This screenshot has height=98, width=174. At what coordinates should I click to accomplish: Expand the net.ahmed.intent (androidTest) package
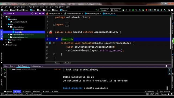tap(8, 35)
